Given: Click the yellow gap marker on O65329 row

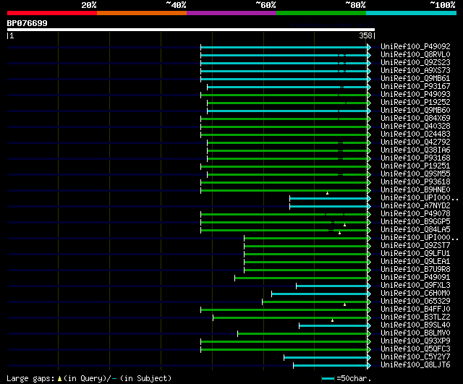Looking at the screenshot, I should (x=344, y=304).
